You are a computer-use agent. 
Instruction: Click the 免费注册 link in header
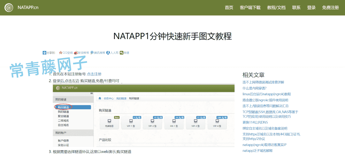(x=330, y=8)
